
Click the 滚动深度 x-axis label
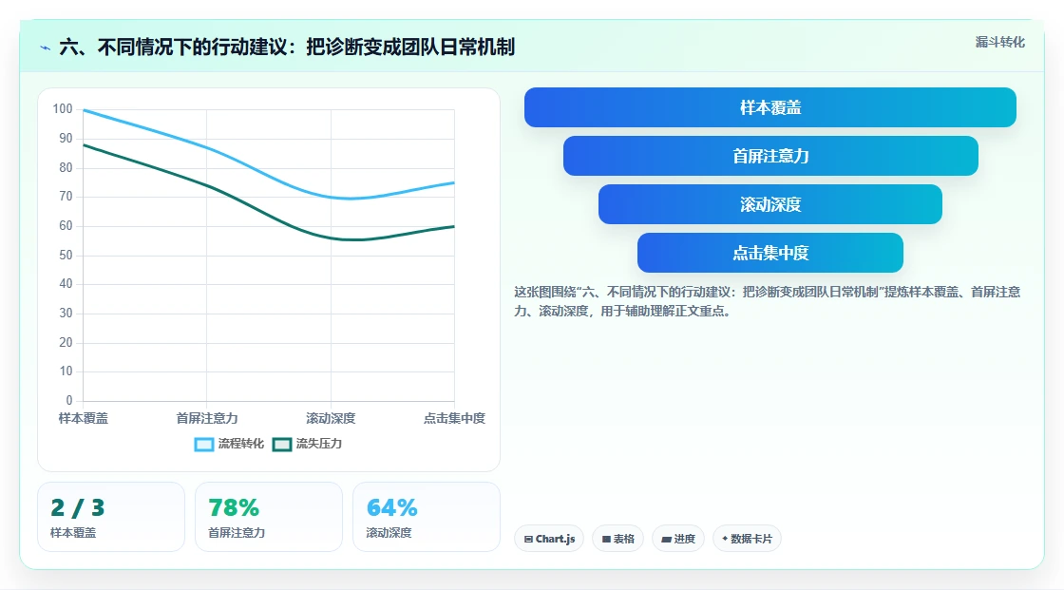point(331,418)
